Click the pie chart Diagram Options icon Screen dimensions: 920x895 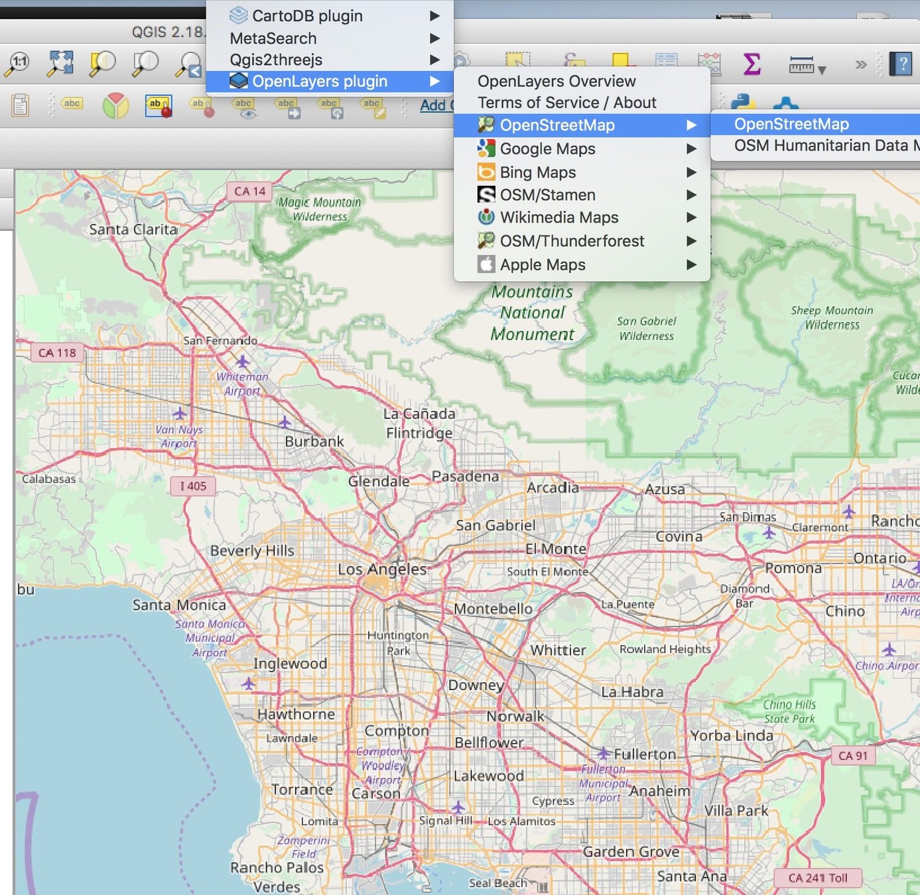(x=115, y=105)
